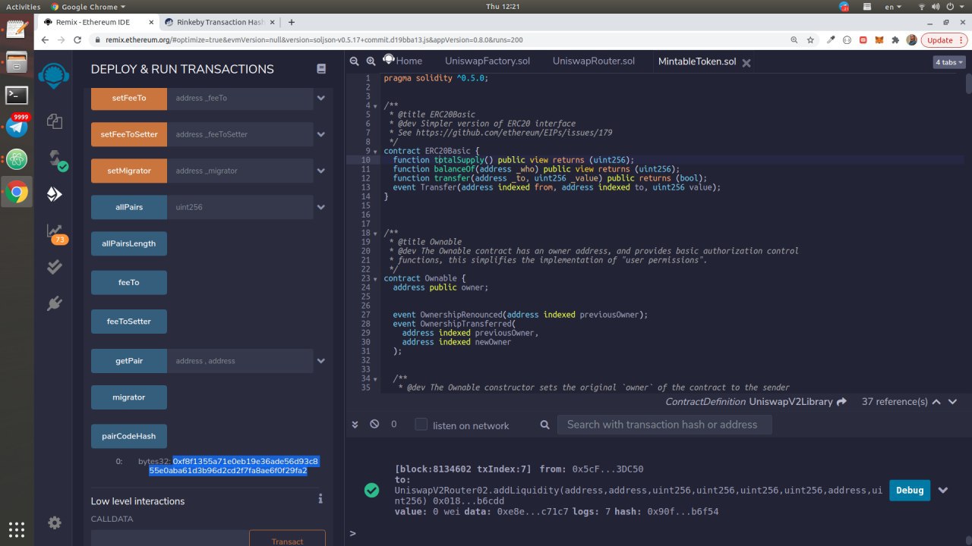This screenshot has height=546, width=972.
Task: Click the browser reload button
Action: pos(77,40)
